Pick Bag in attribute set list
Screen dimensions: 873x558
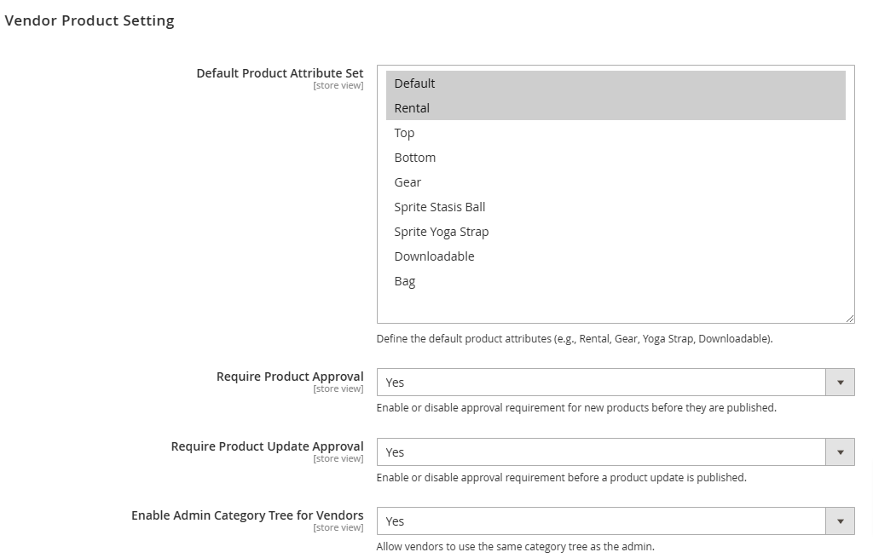click(616, 281)
